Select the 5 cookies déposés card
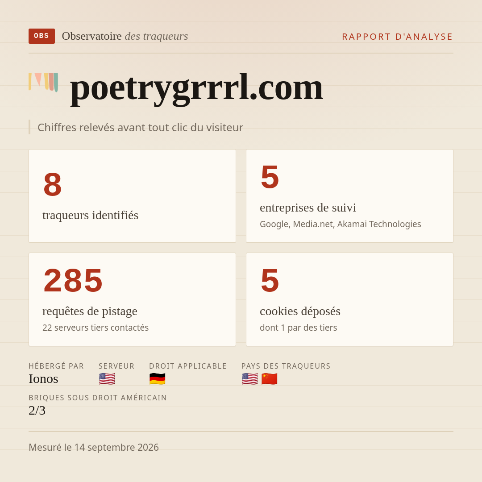Image resolution: width=482 pixels, height=482 pixels. 349,299
